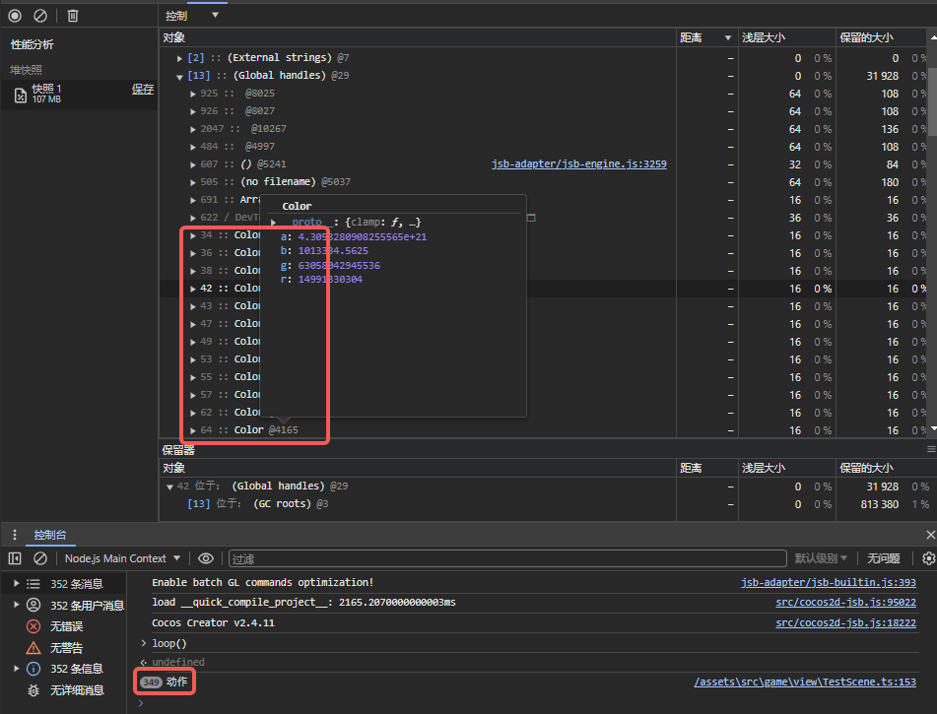Collapse the [13] Global handles row

[179, 76]
